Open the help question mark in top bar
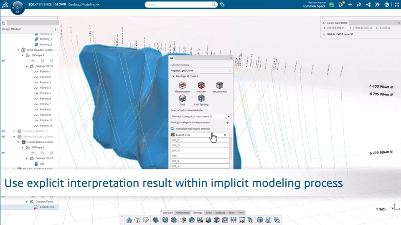401x225 pixels. click(x=387, y=5)
